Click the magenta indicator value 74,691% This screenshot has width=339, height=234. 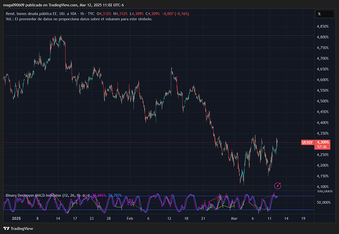[x=99, y=195]
